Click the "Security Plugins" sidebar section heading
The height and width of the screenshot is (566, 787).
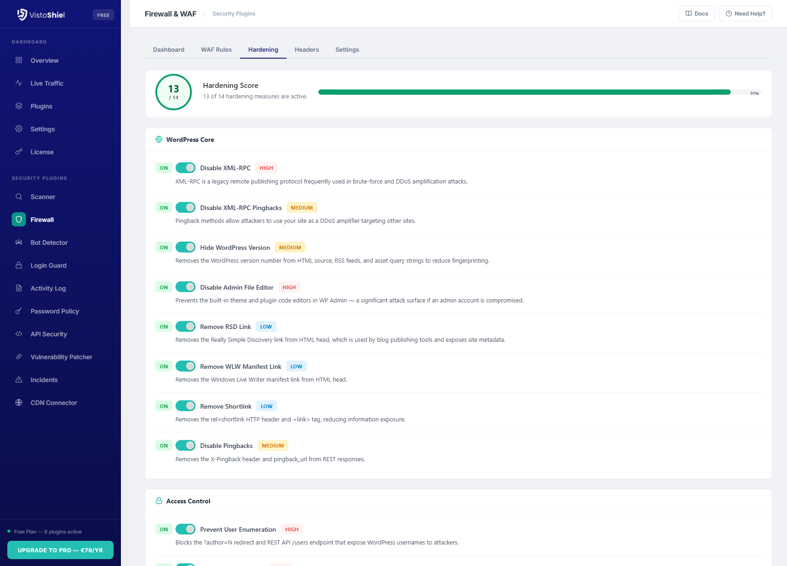coord(39,178)
